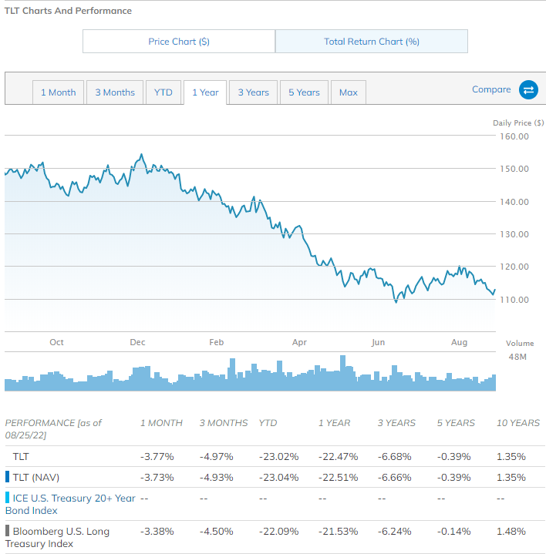
Task: Select the 3 Months range tab
Action: click(115, 92)
